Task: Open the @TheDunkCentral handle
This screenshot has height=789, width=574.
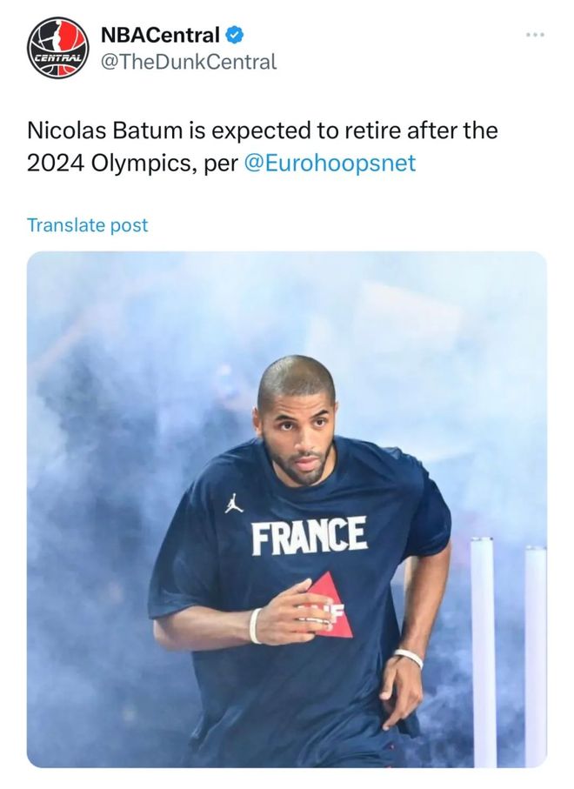Action: click(x=189, y=62)
